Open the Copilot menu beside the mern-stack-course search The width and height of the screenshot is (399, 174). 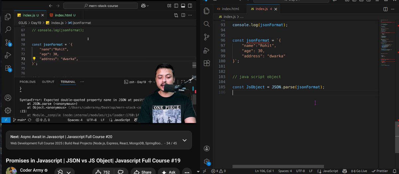145,6
